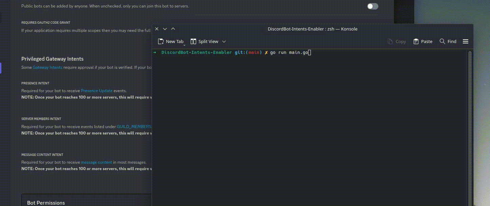Open the GUILD_MEMBERS link
The width and height of the screenshot is (490, 206).
pyautogui.click(x=134, y=127)
